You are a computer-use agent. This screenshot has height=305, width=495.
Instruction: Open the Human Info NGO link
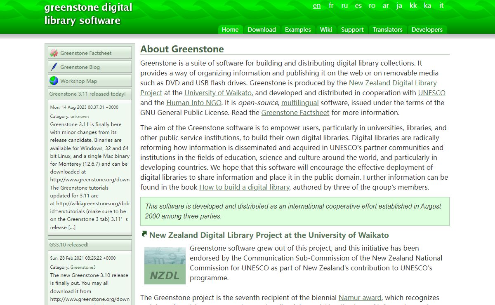coord(194,103)
